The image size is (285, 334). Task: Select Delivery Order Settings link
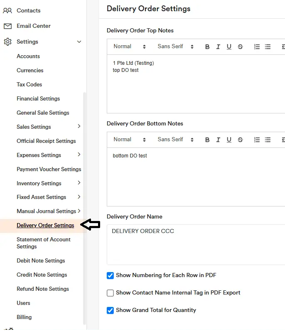tap(45, 225)
